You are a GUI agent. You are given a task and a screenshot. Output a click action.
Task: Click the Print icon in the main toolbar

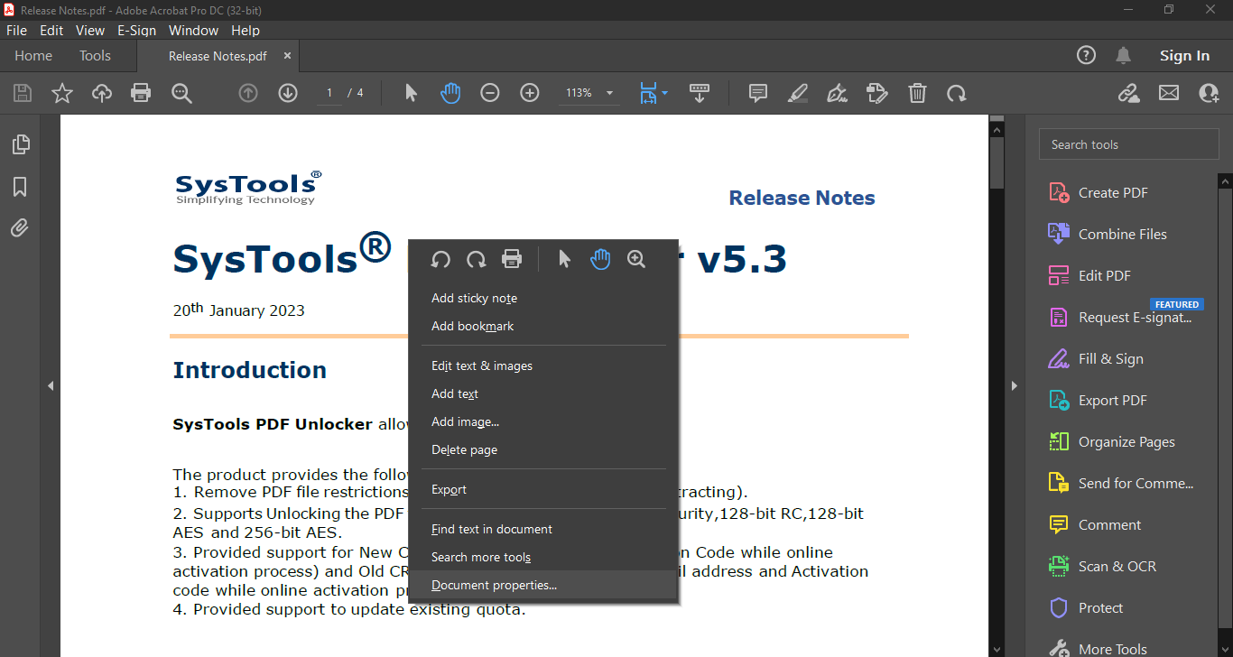point(141,93)
